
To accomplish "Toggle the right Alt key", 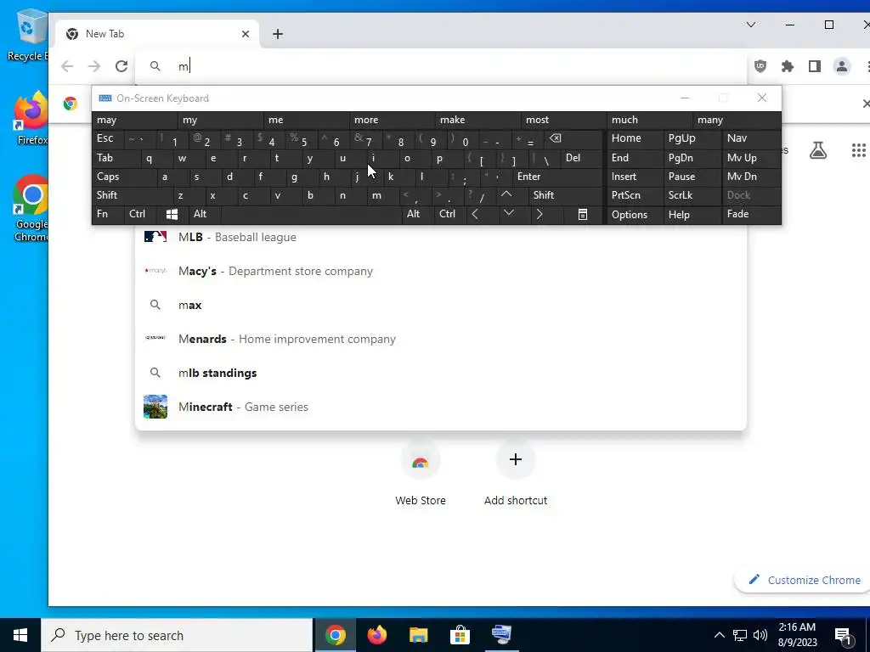I will (x=418, y=214).
